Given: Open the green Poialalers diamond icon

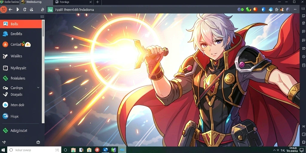Looking at the screenshot, I should click(x=5, y=78).
